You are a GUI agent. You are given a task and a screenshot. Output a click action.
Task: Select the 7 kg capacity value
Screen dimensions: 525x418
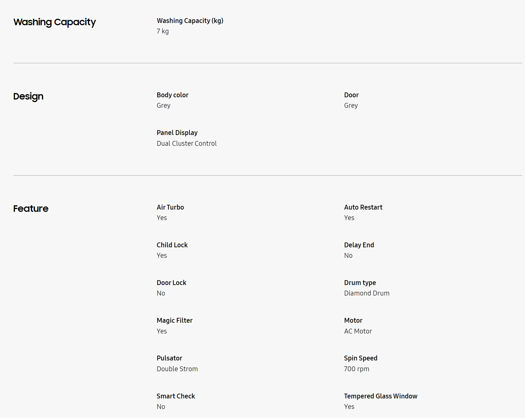point(163,31)
